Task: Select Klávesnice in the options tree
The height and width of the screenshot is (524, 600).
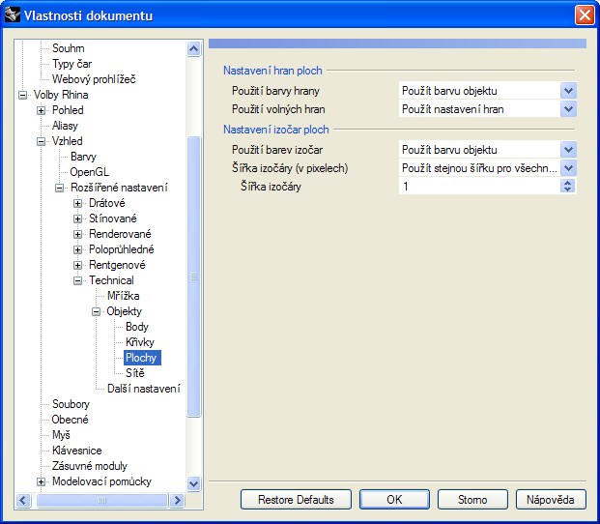Action: 76,451
